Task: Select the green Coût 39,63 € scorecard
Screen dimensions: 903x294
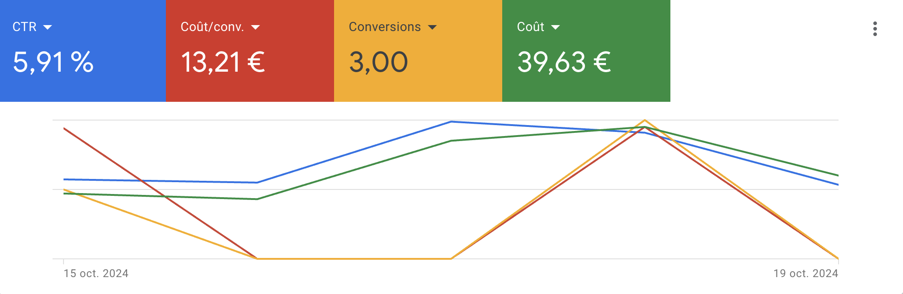Action: point(586,51)
